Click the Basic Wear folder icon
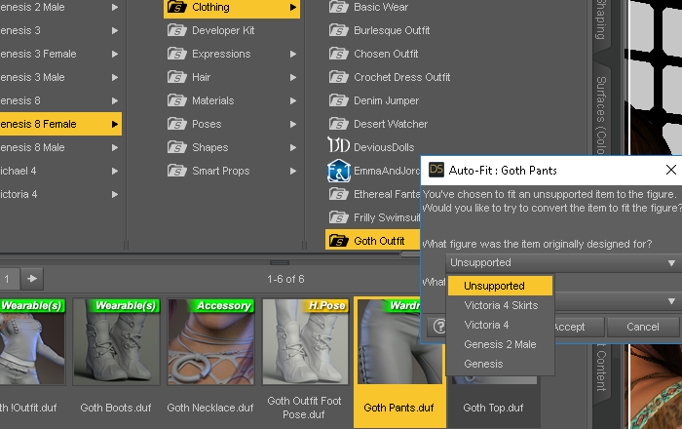682x429 pixels. tap(338, 7)
